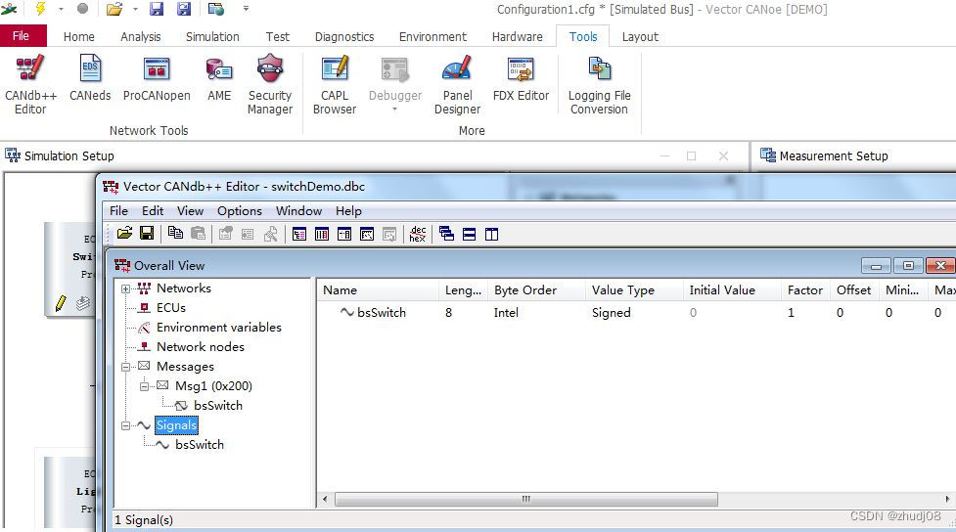Select Network nodes tree item
The width and height of the screenshot is (956, 532).
[200, 347]
